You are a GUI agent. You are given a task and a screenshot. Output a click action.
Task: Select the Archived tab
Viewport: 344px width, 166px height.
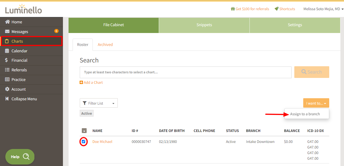(x=105, y=45)
